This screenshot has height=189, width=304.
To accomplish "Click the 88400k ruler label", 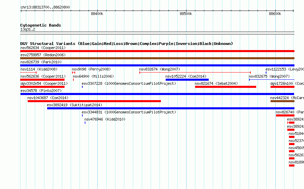I will 97,14.
